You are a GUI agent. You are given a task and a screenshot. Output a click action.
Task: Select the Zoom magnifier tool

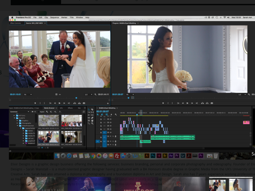[x=92, y=123]
